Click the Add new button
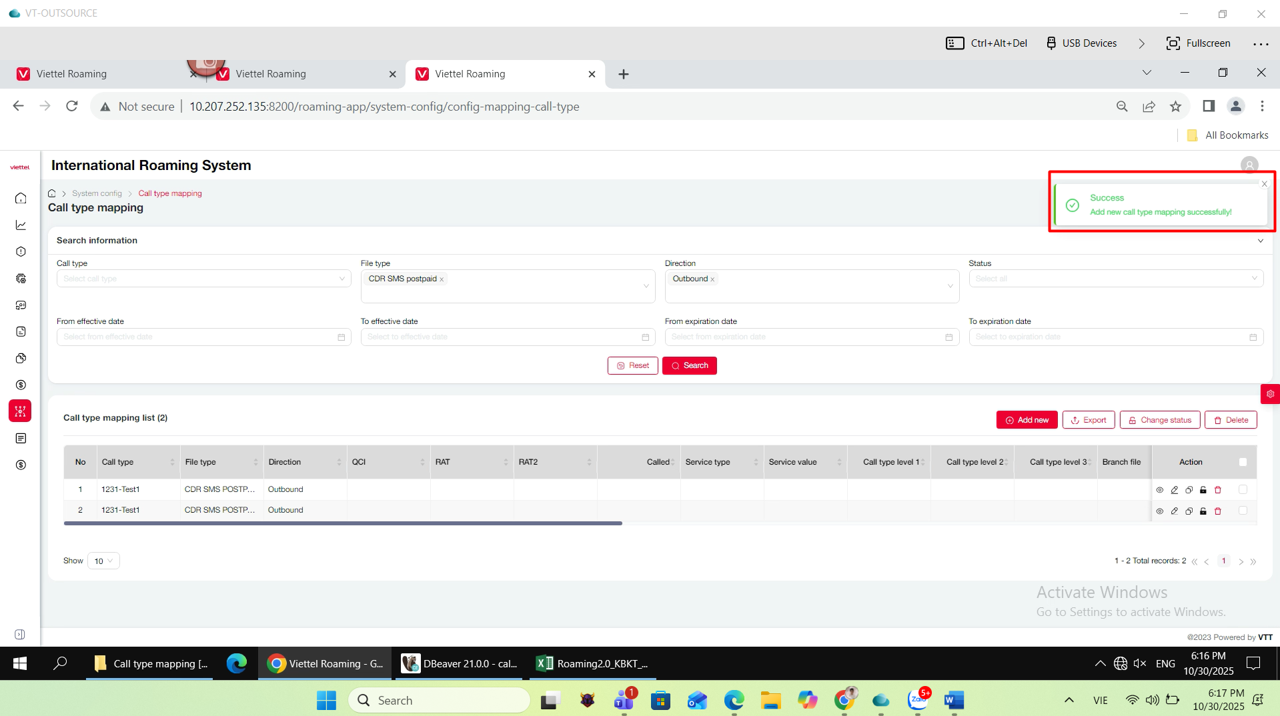 point(1027,420)
